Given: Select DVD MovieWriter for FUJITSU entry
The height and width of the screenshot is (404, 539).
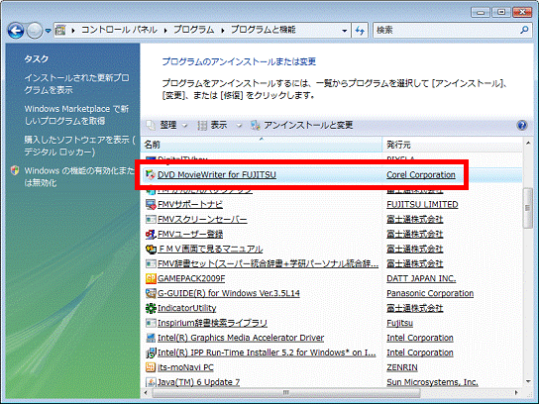Looking at the screenshot, I should (217, 175).
